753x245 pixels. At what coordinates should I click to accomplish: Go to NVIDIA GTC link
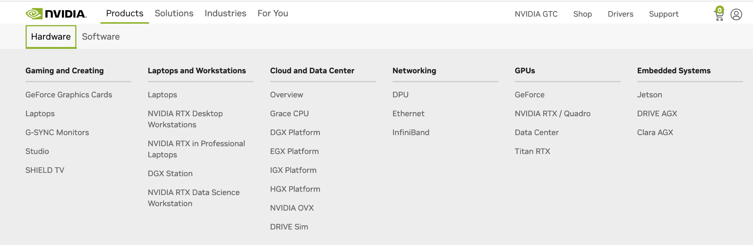click(x=536, y=14)
